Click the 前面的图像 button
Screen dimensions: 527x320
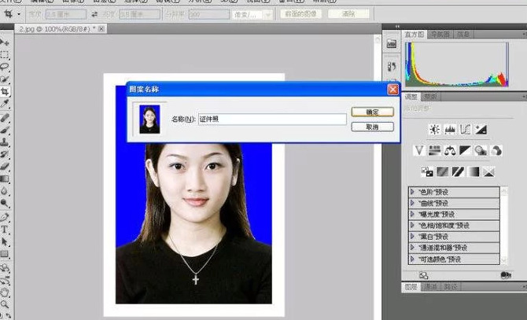coord(300,14)
